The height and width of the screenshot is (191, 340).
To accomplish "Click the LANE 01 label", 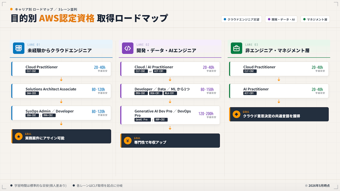I will pyautogui.click(x=34, y=45).
